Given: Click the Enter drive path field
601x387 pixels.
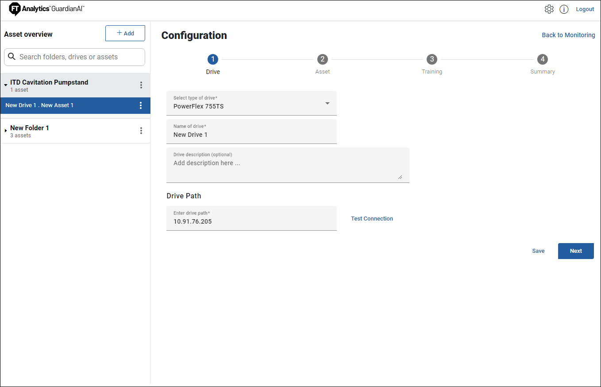Looking at the screenshot, I should point(251,221).
